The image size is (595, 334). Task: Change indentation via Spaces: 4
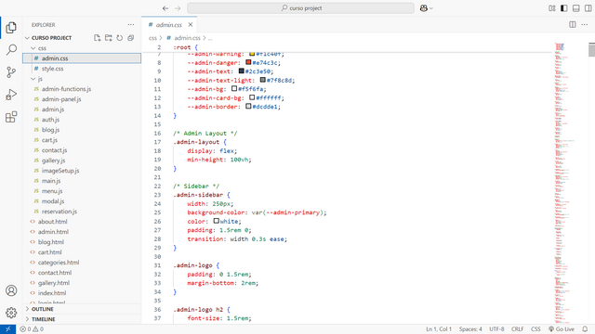pyautogui.click(x=470, y=329)
